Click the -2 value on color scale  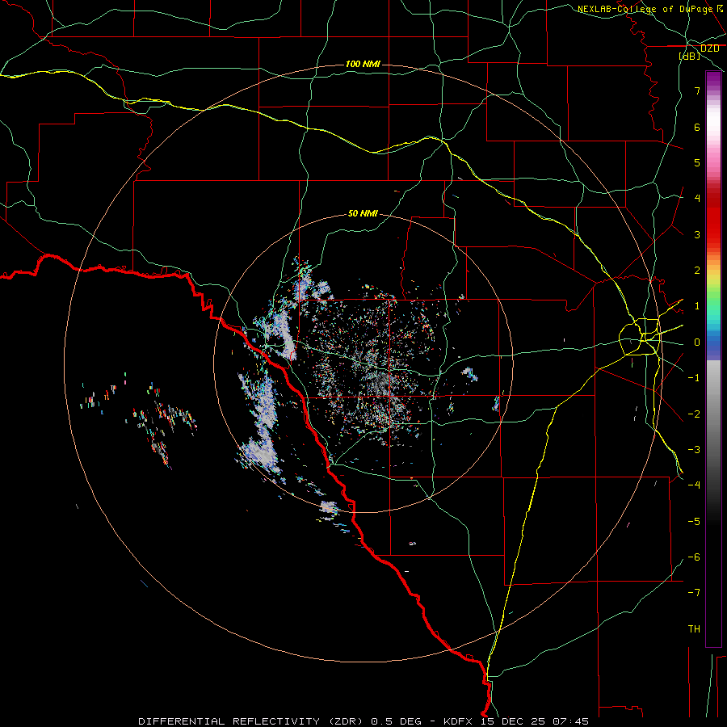(694, 414)
